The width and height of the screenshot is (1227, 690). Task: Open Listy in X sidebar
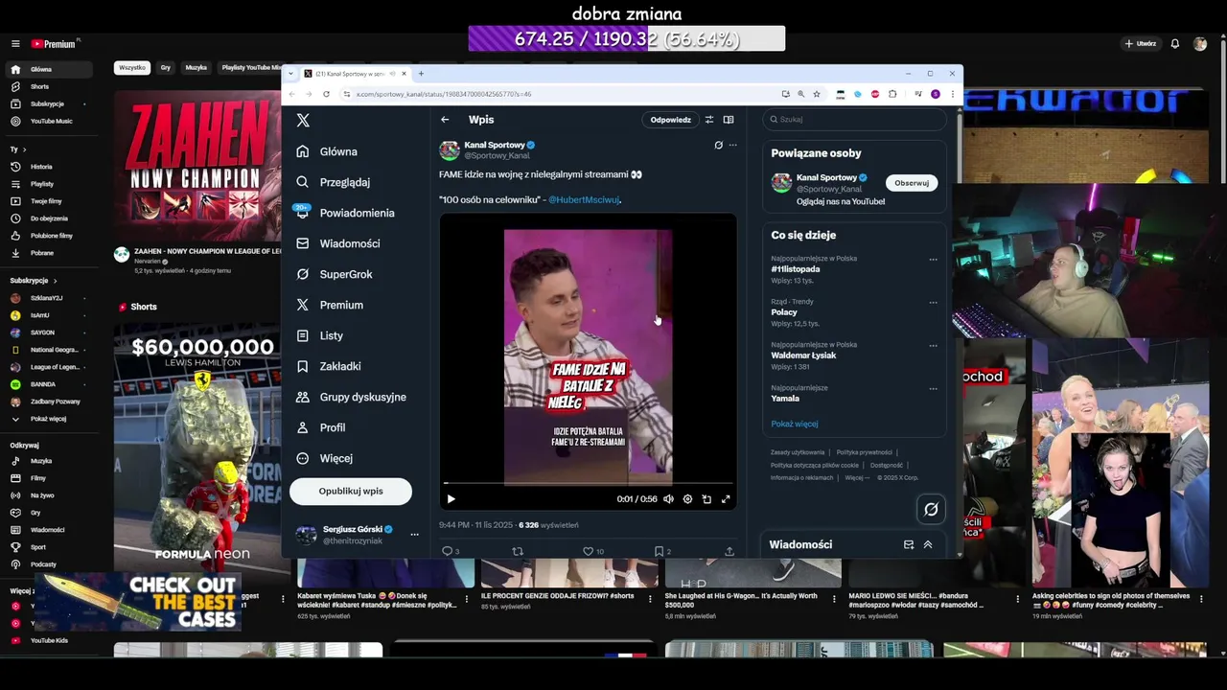click(x=320, y=335)
